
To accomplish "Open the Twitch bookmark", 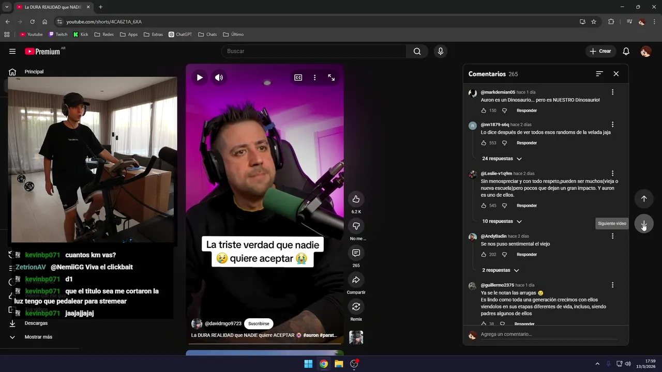I will pos(58,35).
